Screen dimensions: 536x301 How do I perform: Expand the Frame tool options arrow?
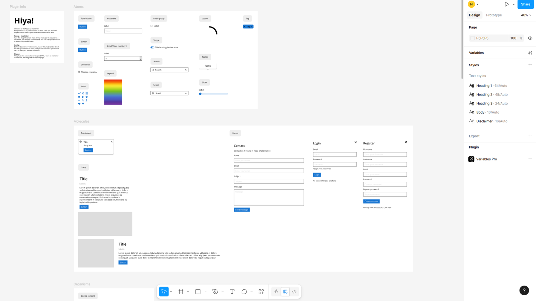pos(188,292)
